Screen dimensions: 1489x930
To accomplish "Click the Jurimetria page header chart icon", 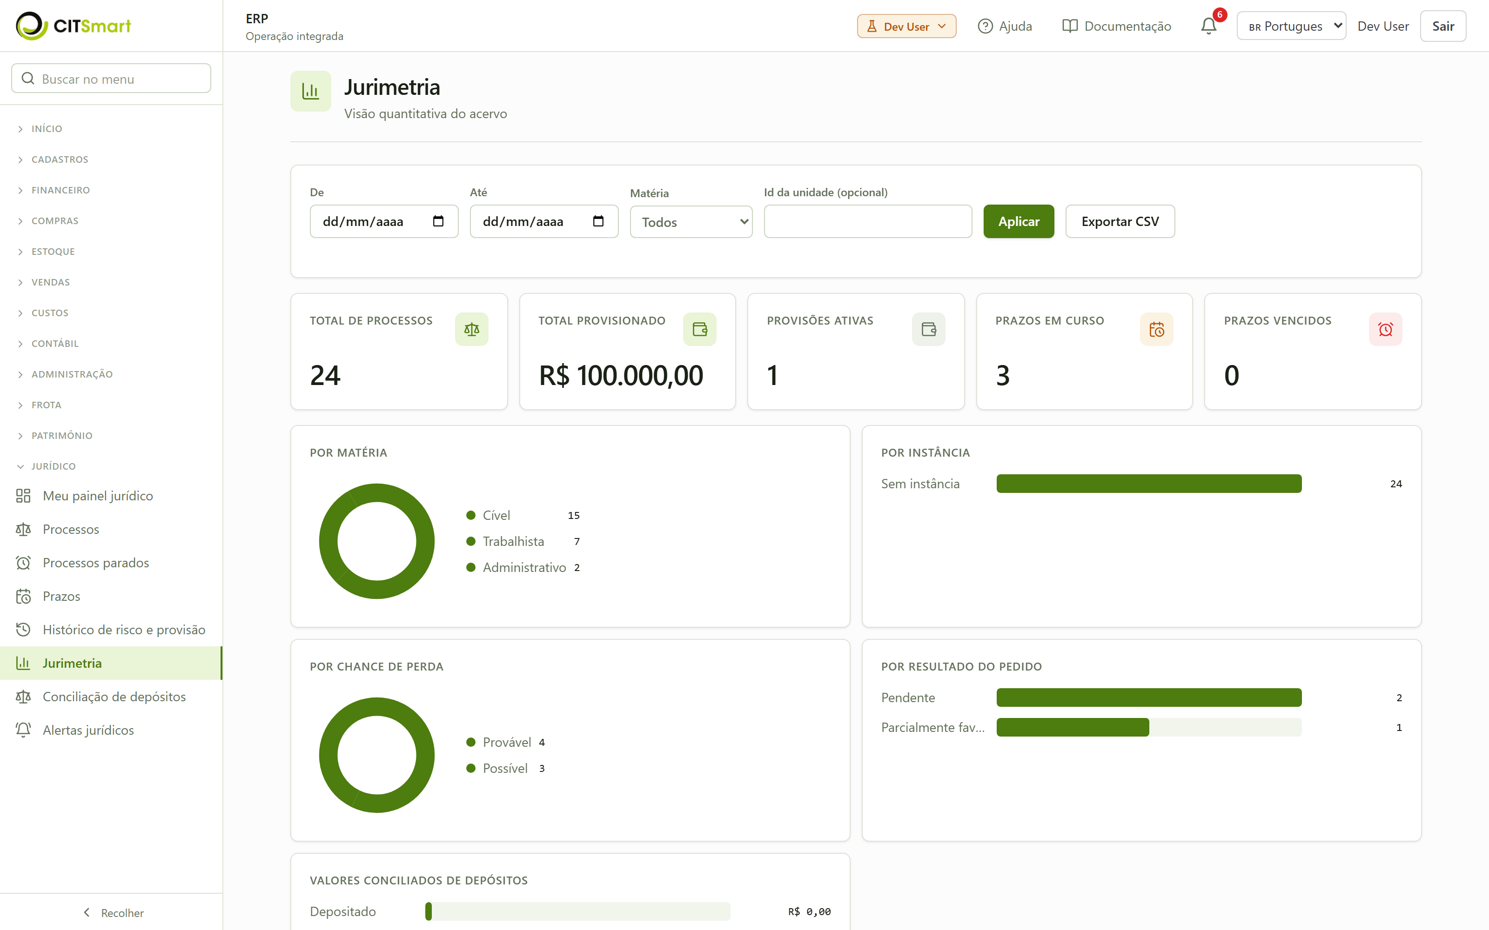I will click(x=311, y=91).
